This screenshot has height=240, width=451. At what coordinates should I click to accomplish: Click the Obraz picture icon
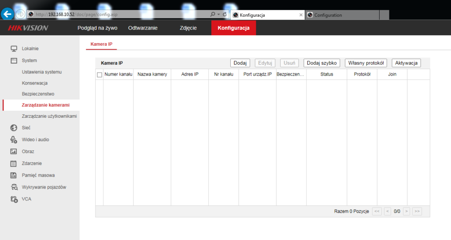click(x=14, y=151)
